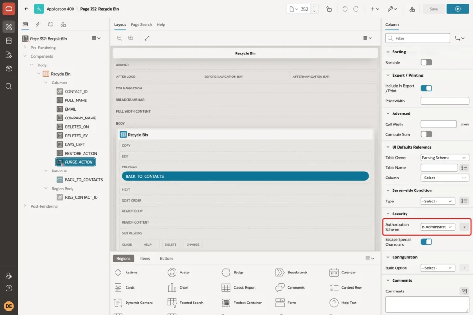Click the Cell Width input field
The height and width of the screenshot is (315, 473).
click(438, 124)
